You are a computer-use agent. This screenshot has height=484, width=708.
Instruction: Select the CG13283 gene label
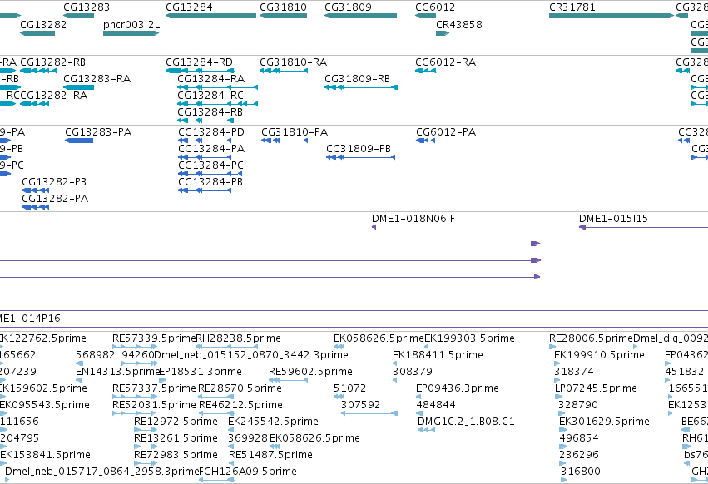click(87, 7)
